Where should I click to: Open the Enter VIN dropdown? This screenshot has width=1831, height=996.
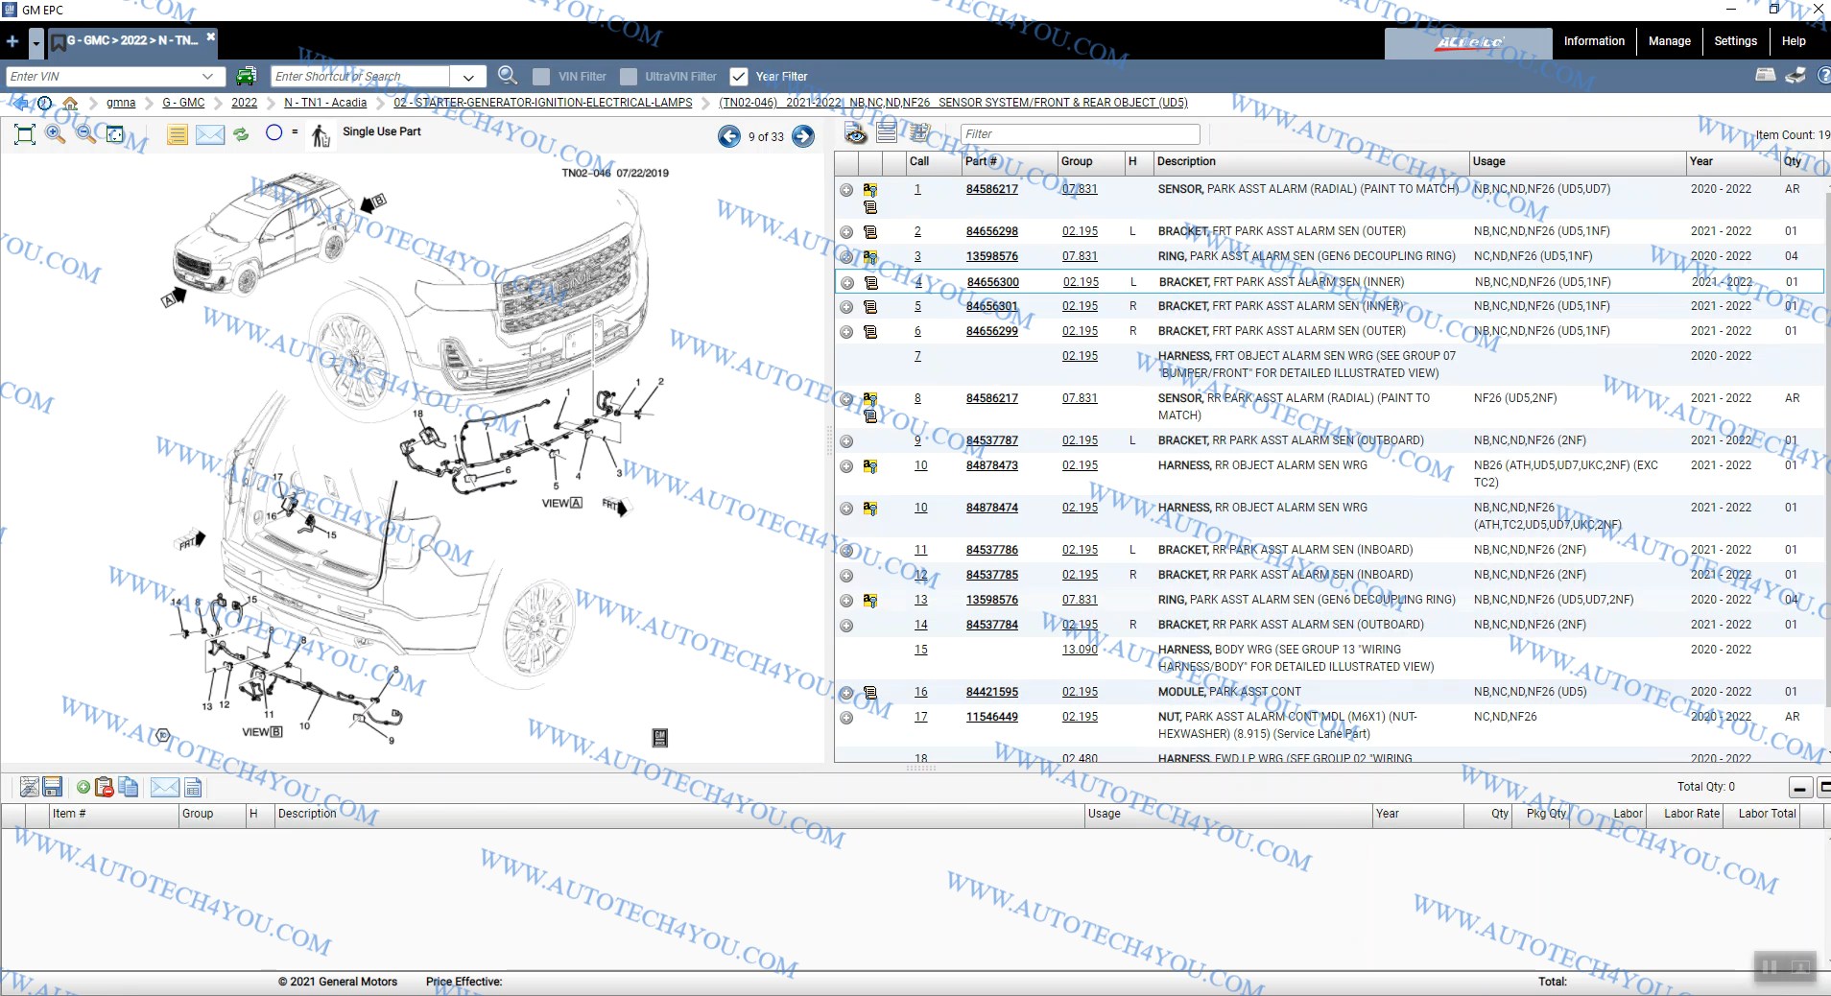[207, 77]
